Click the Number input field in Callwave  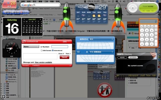pos(60,47)
